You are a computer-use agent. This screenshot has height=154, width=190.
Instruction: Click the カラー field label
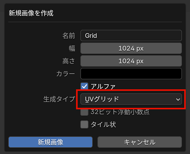66,74
